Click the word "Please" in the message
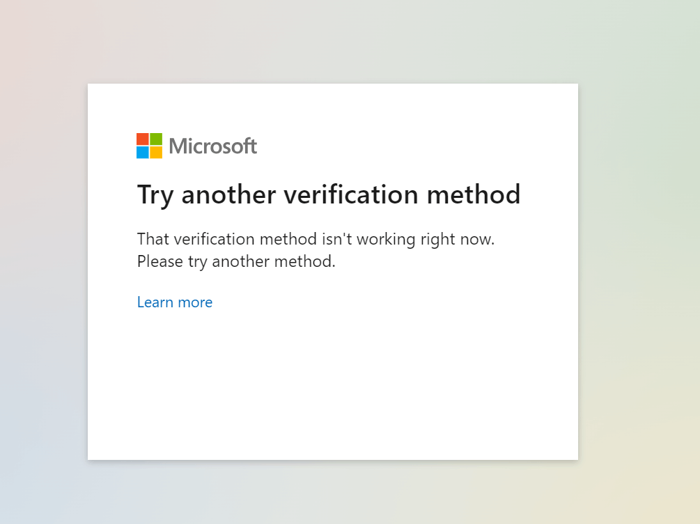The height and width of the screenshot is (524, 700). [x=160, y=261]
